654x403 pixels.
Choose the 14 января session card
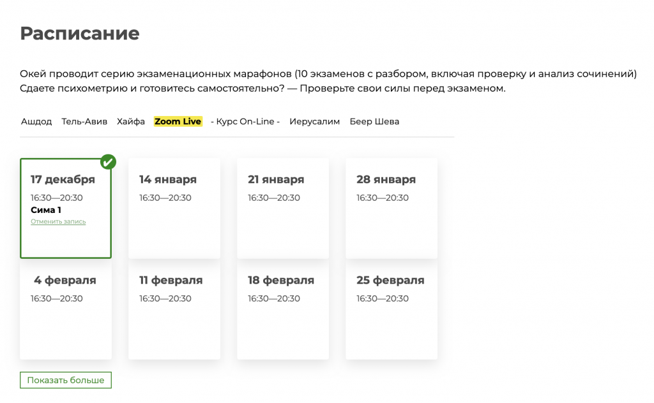[x=174, y=209]
